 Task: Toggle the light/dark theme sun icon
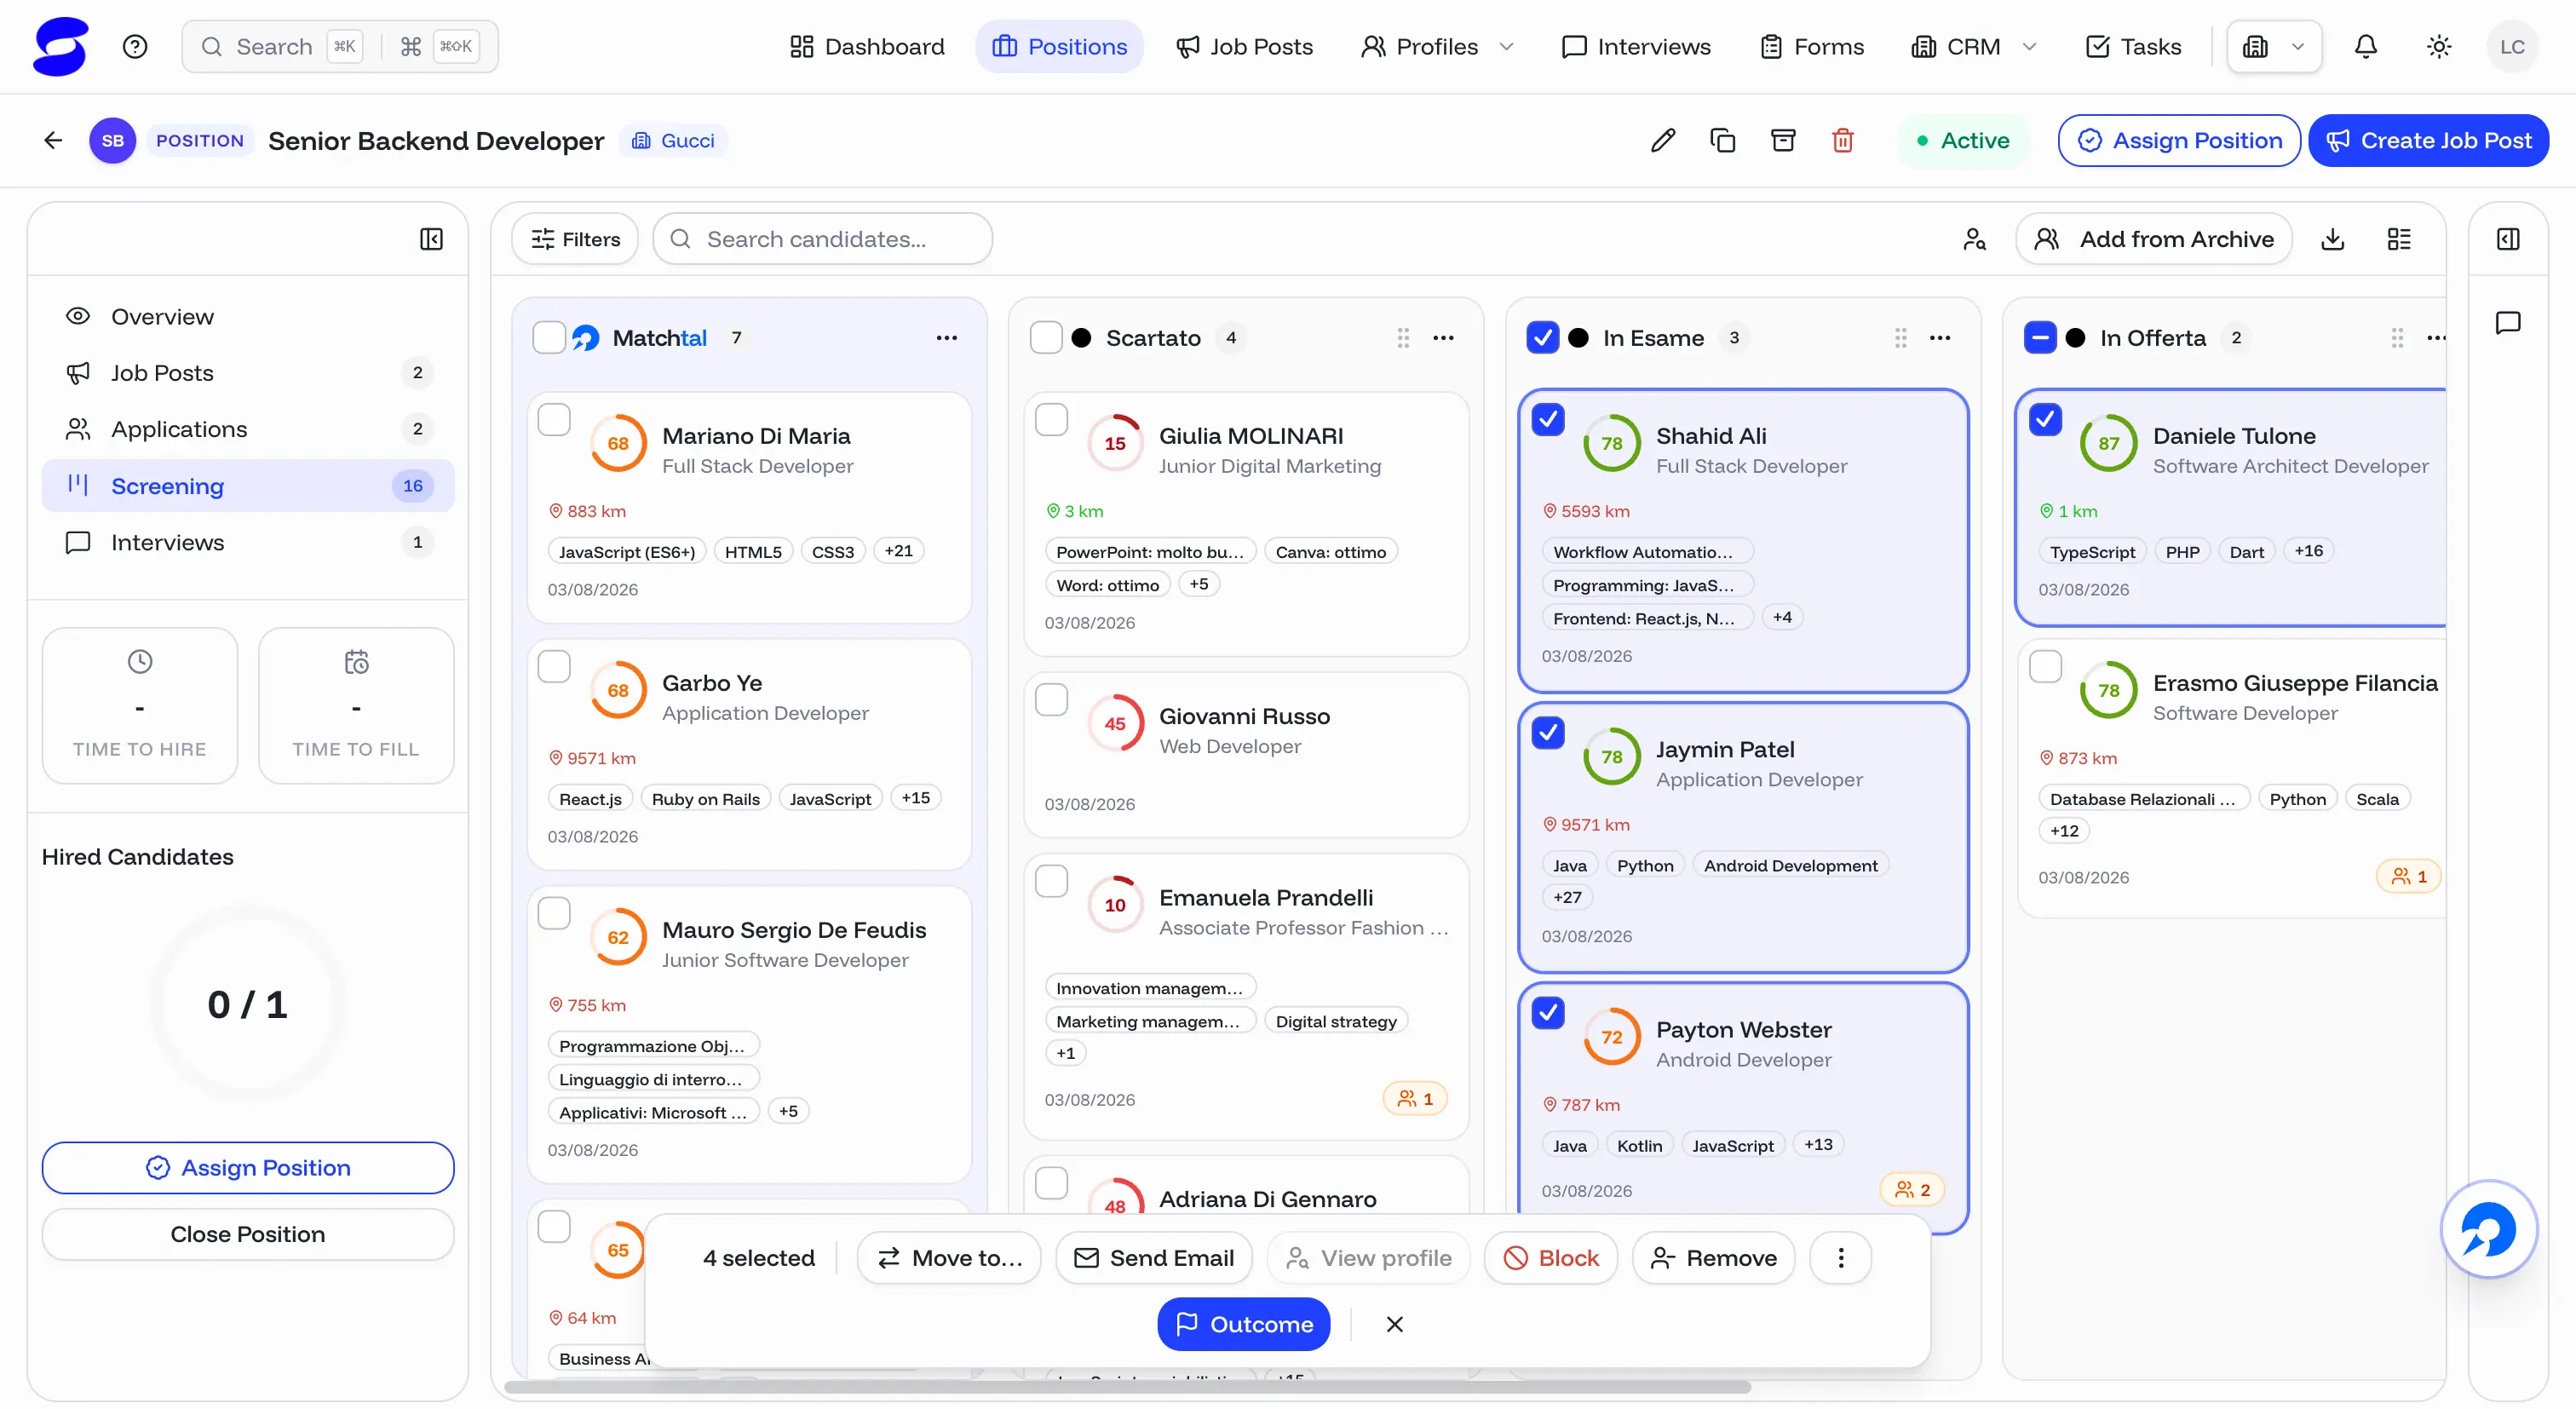(x=2439, y=46)
